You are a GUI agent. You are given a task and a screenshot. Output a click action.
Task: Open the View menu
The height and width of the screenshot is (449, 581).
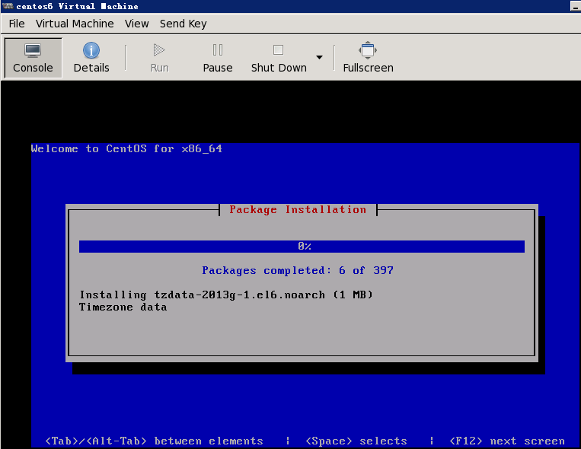[137, 24]
